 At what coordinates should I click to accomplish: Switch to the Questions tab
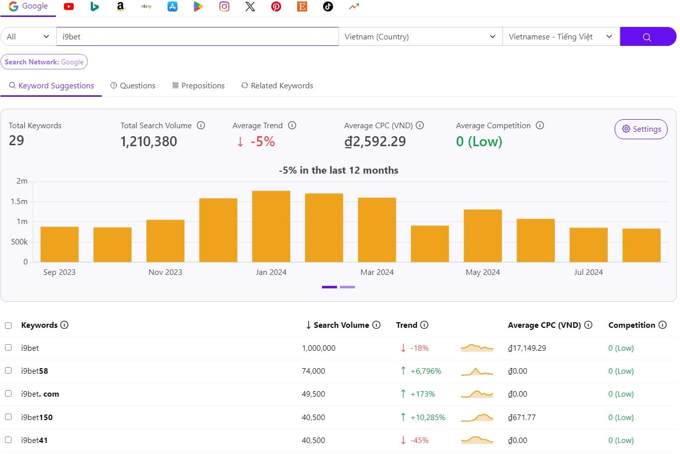(x=133, y=86)
